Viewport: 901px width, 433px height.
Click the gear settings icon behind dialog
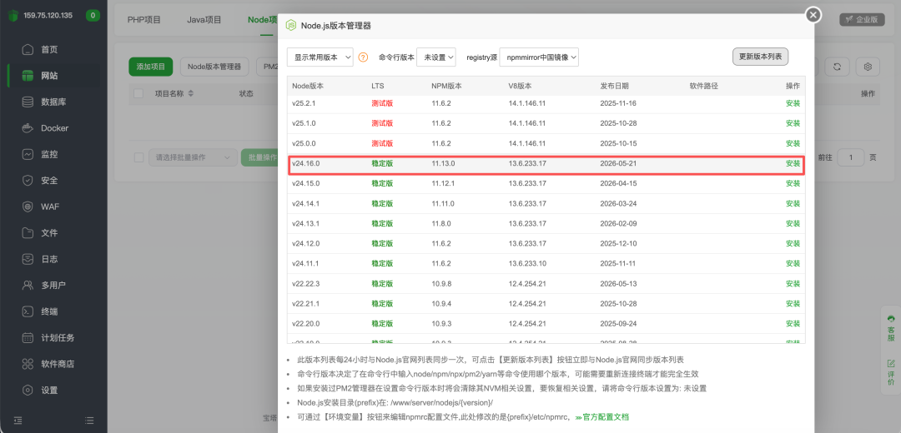click(x=868, y=67)
